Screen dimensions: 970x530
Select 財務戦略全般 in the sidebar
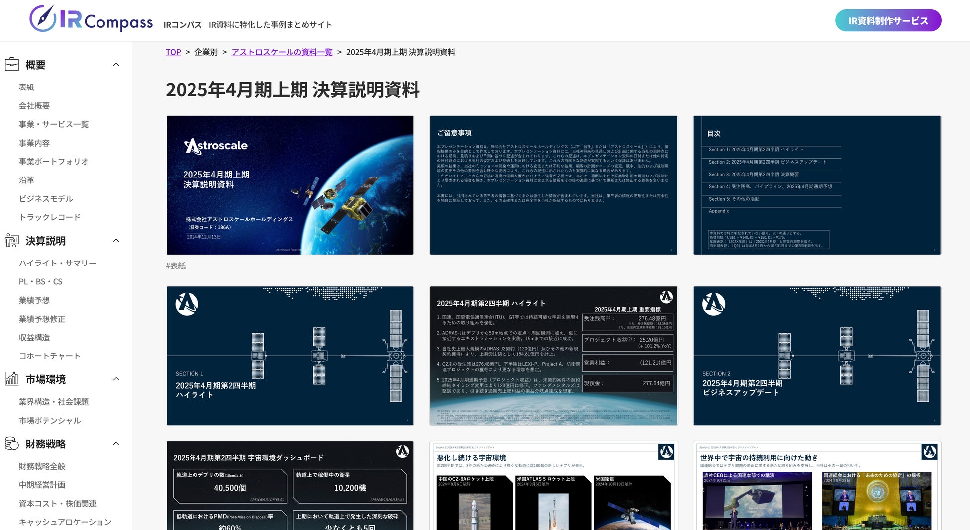tap(42, 466)
